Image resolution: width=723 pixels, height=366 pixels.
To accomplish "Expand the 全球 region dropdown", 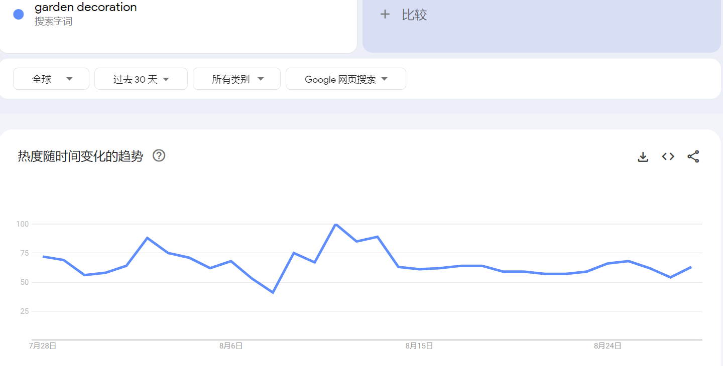I will 51,79.
